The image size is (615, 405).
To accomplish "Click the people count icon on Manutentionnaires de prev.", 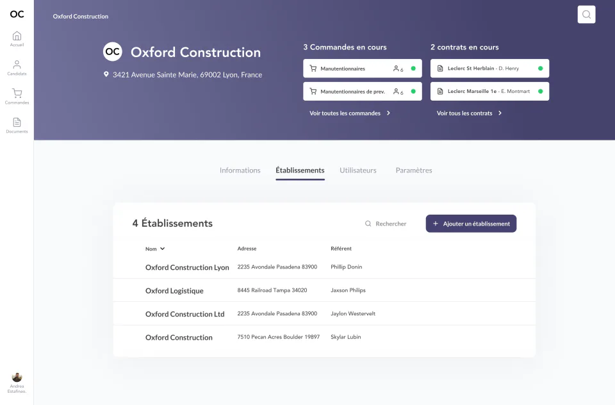I will (x=398, y=92).
